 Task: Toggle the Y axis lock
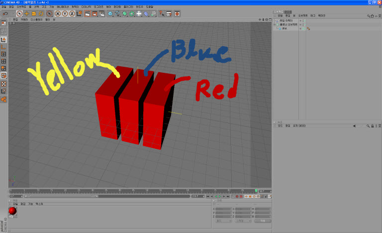[x=65, y=14]
